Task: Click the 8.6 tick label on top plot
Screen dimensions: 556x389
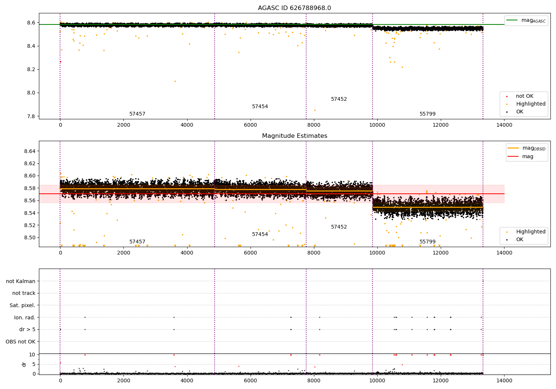Action: 31,23
